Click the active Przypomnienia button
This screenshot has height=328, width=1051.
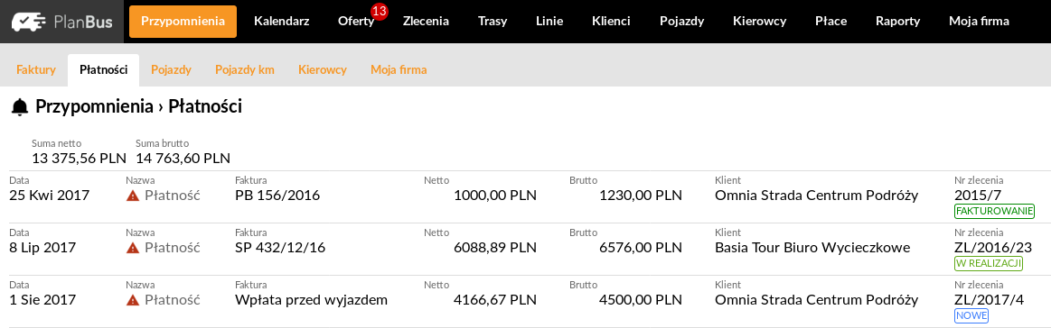[x=183, y=22]
